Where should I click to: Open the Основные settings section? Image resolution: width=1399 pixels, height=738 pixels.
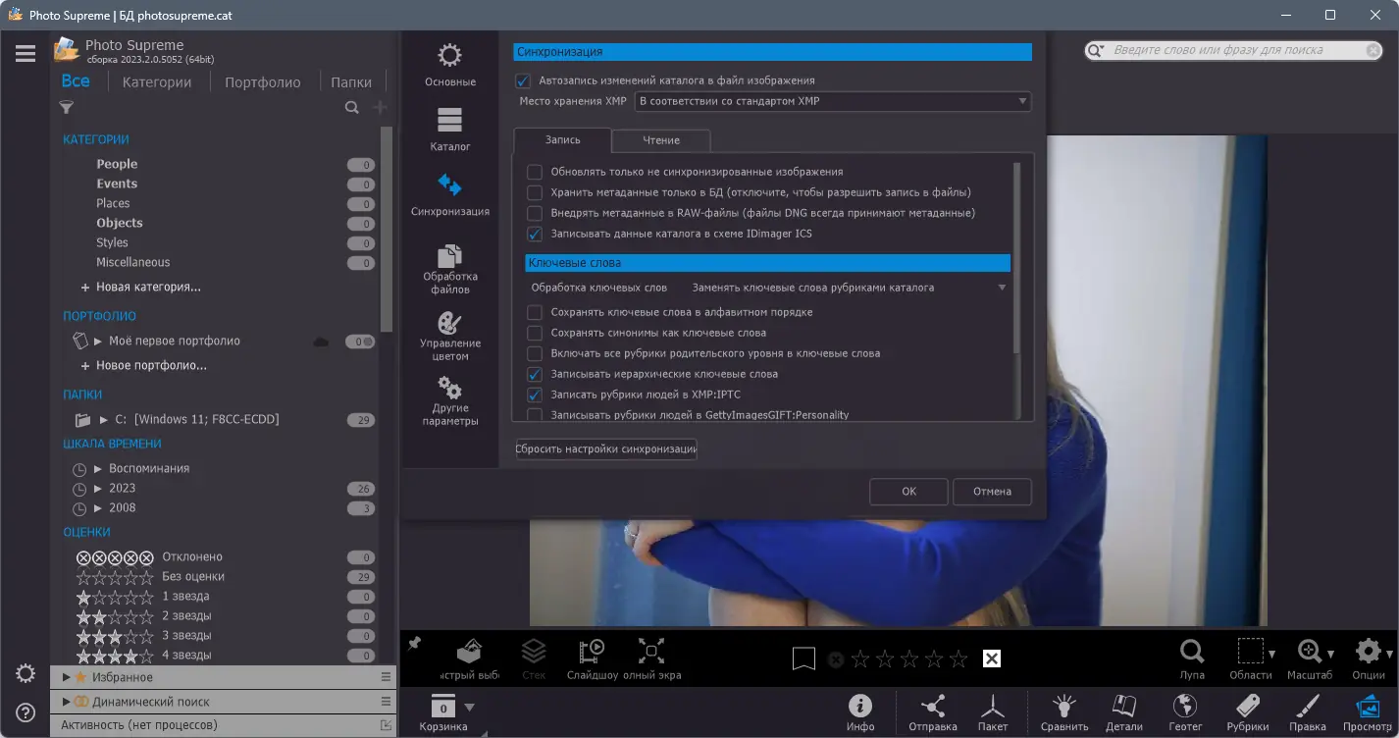450,65
